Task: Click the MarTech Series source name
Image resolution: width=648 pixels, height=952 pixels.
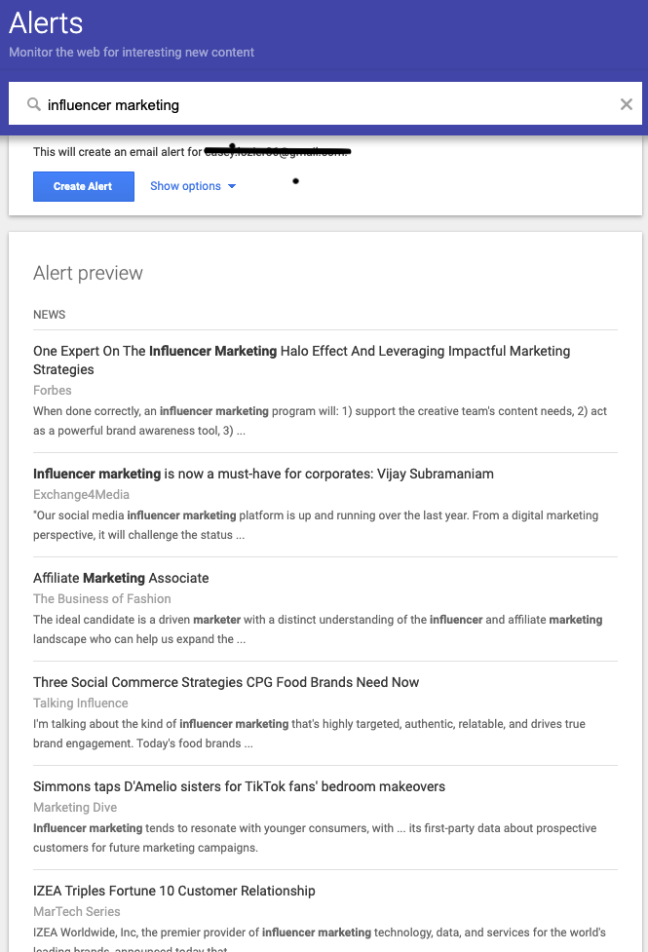Action: click(x=77, y=912)
